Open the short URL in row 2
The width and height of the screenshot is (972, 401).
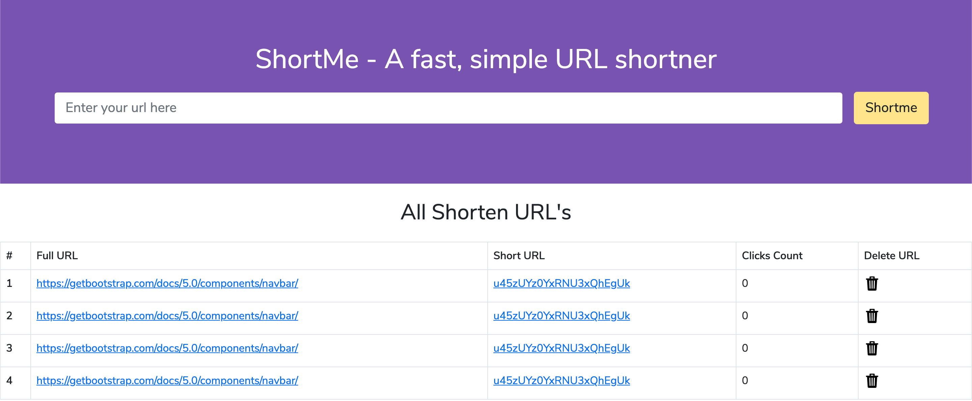tap(562, 316)
